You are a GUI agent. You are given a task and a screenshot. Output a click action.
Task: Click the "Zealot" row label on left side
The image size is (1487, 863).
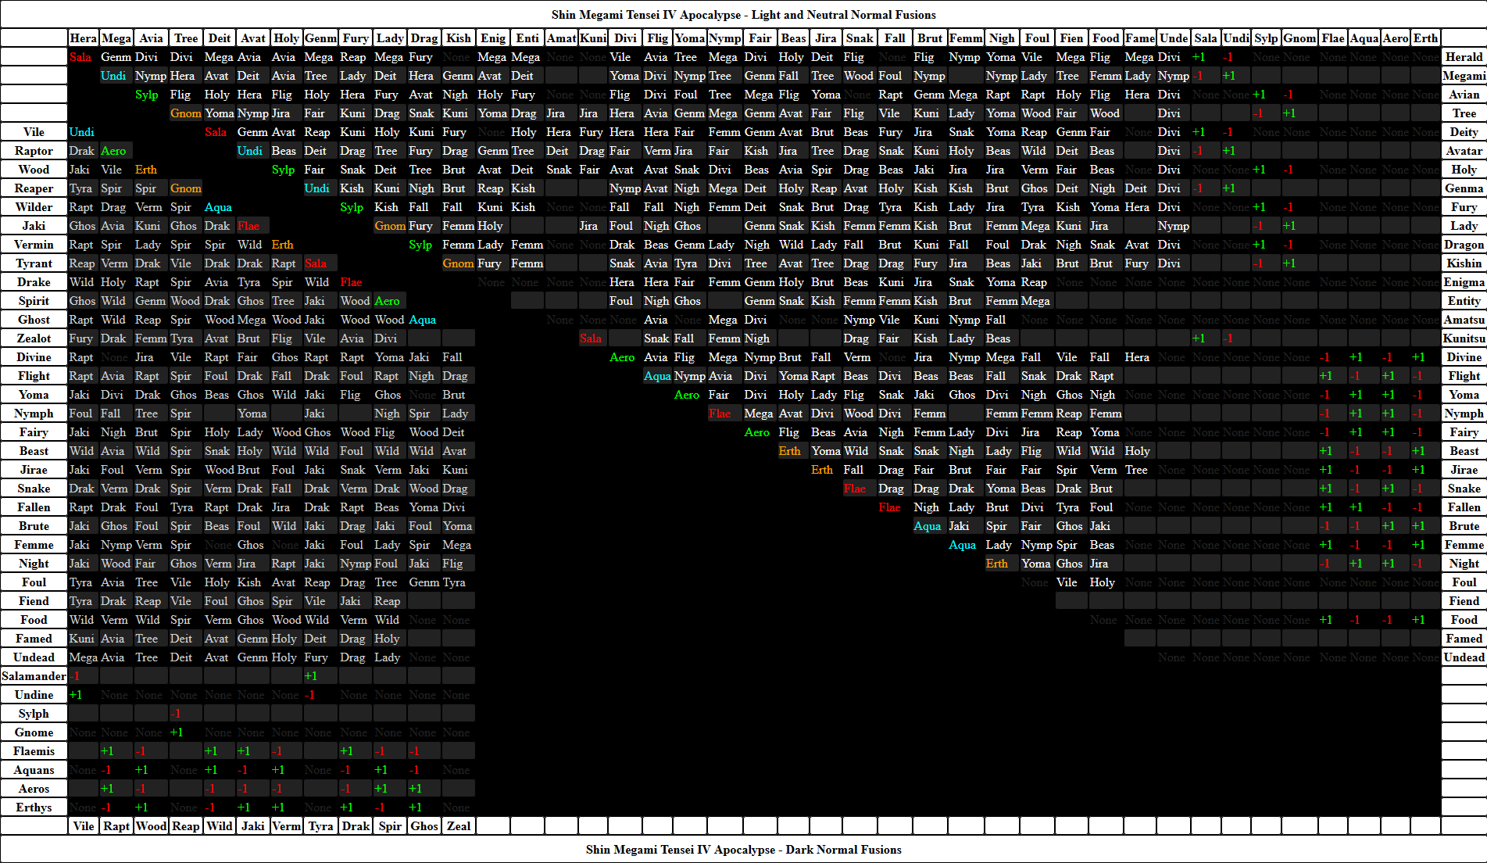pos(34,338)
